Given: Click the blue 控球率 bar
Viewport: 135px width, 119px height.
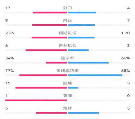Looking at the screenshot, I should pyautogui.click(x=88, y=63).
